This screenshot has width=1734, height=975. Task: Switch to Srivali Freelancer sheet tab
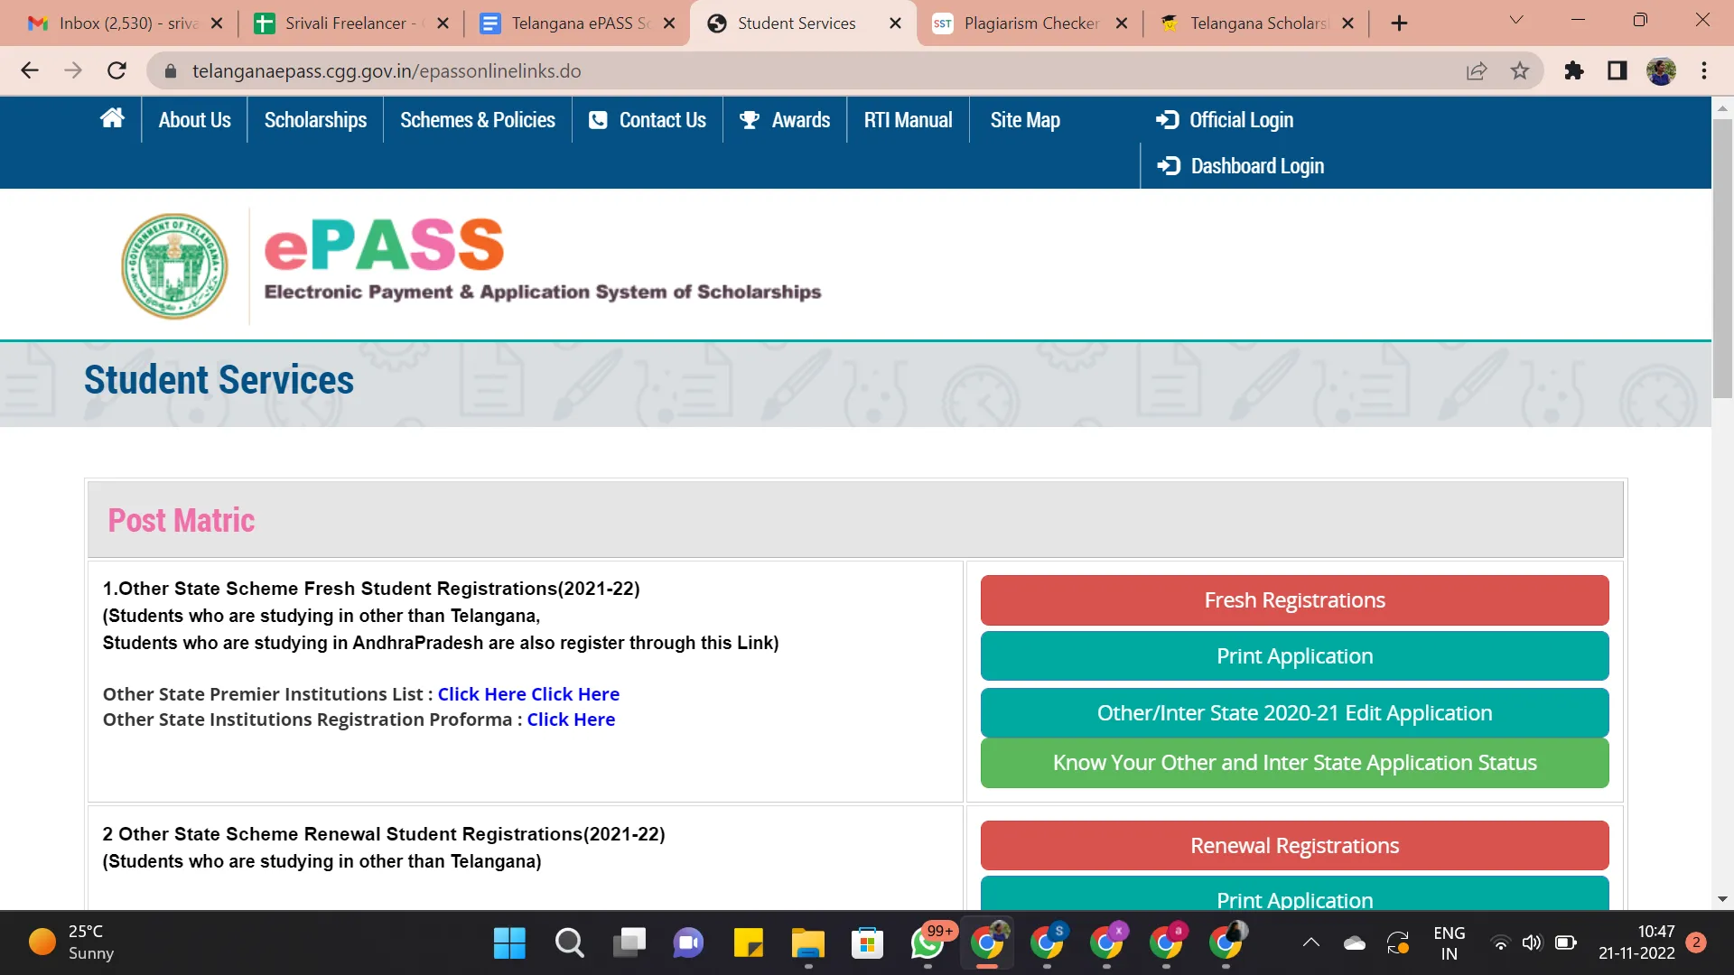coord(350,23)
